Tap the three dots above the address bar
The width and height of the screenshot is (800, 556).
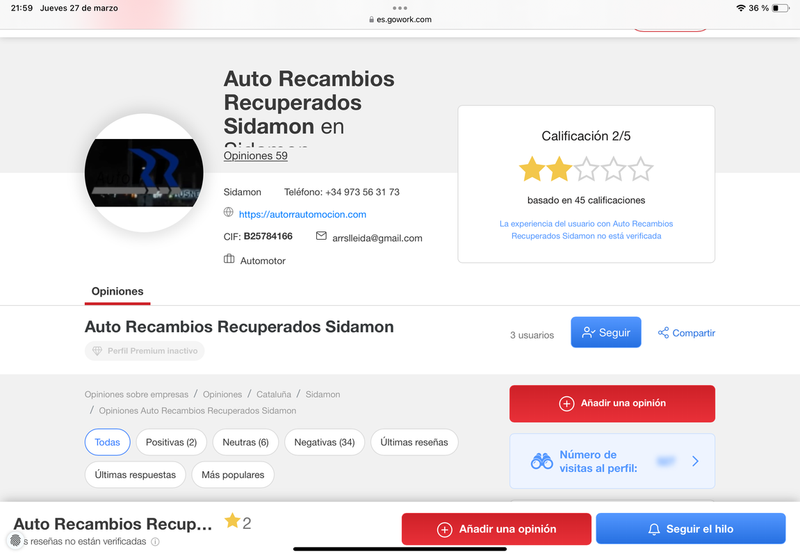[400, 8]
